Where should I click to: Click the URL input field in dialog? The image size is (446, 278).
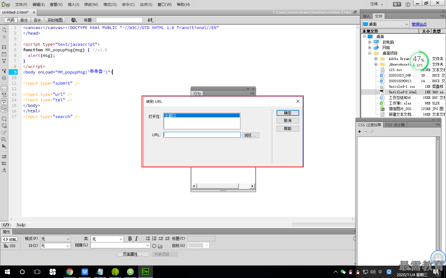coord(202,135)
